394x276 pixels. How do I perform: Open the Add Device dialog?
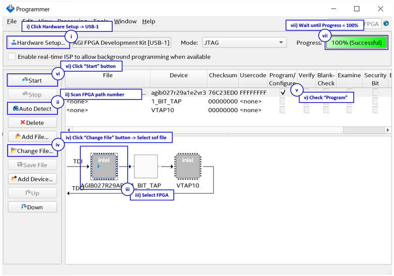[x=32, y=179]
